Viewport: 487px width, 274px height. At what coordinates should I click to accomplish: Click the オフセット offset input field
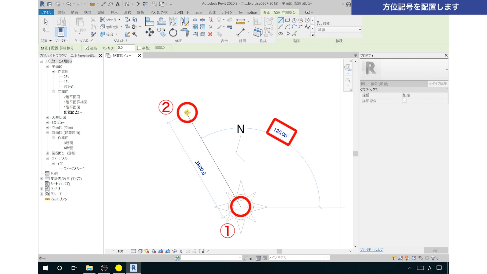coord(126,48)
